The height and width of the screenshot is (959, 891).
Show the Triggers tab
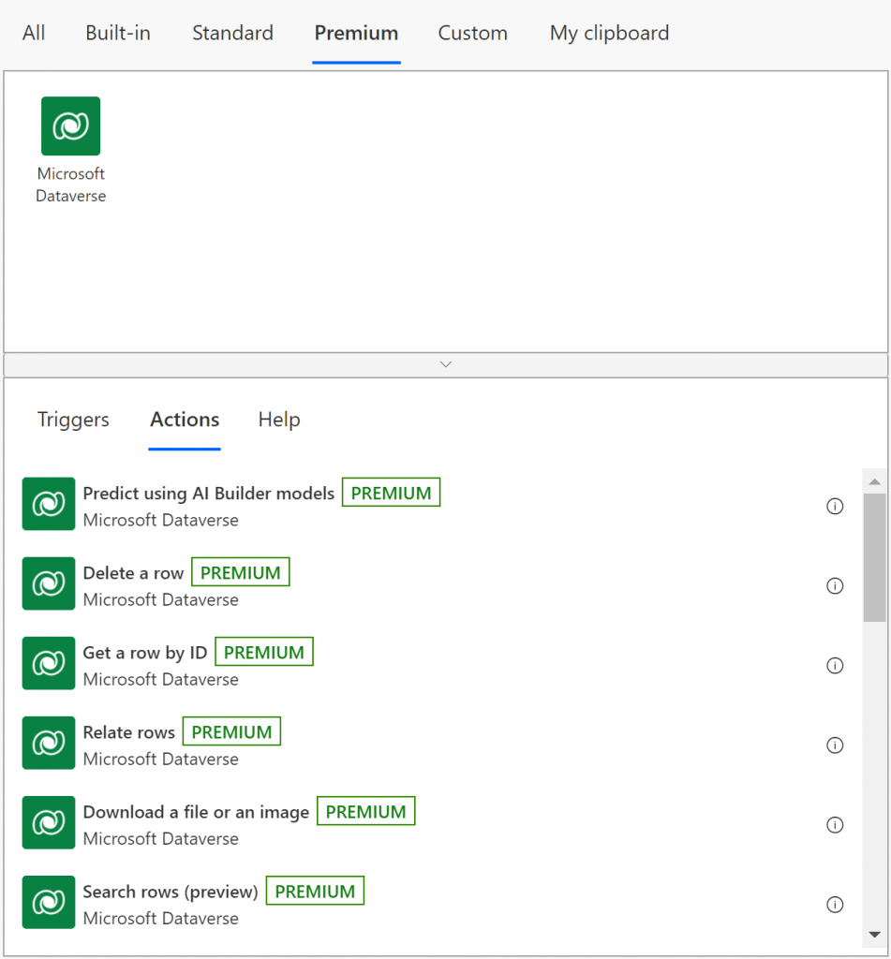73,420
